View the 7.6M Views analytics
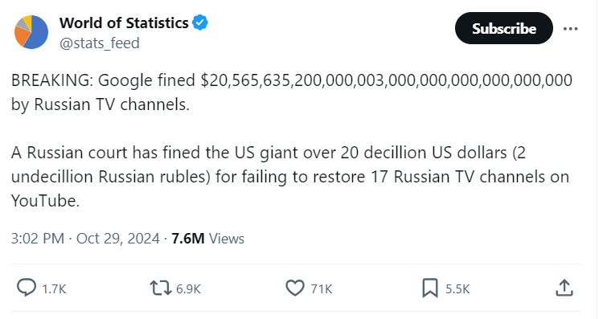 coord(207,239)
